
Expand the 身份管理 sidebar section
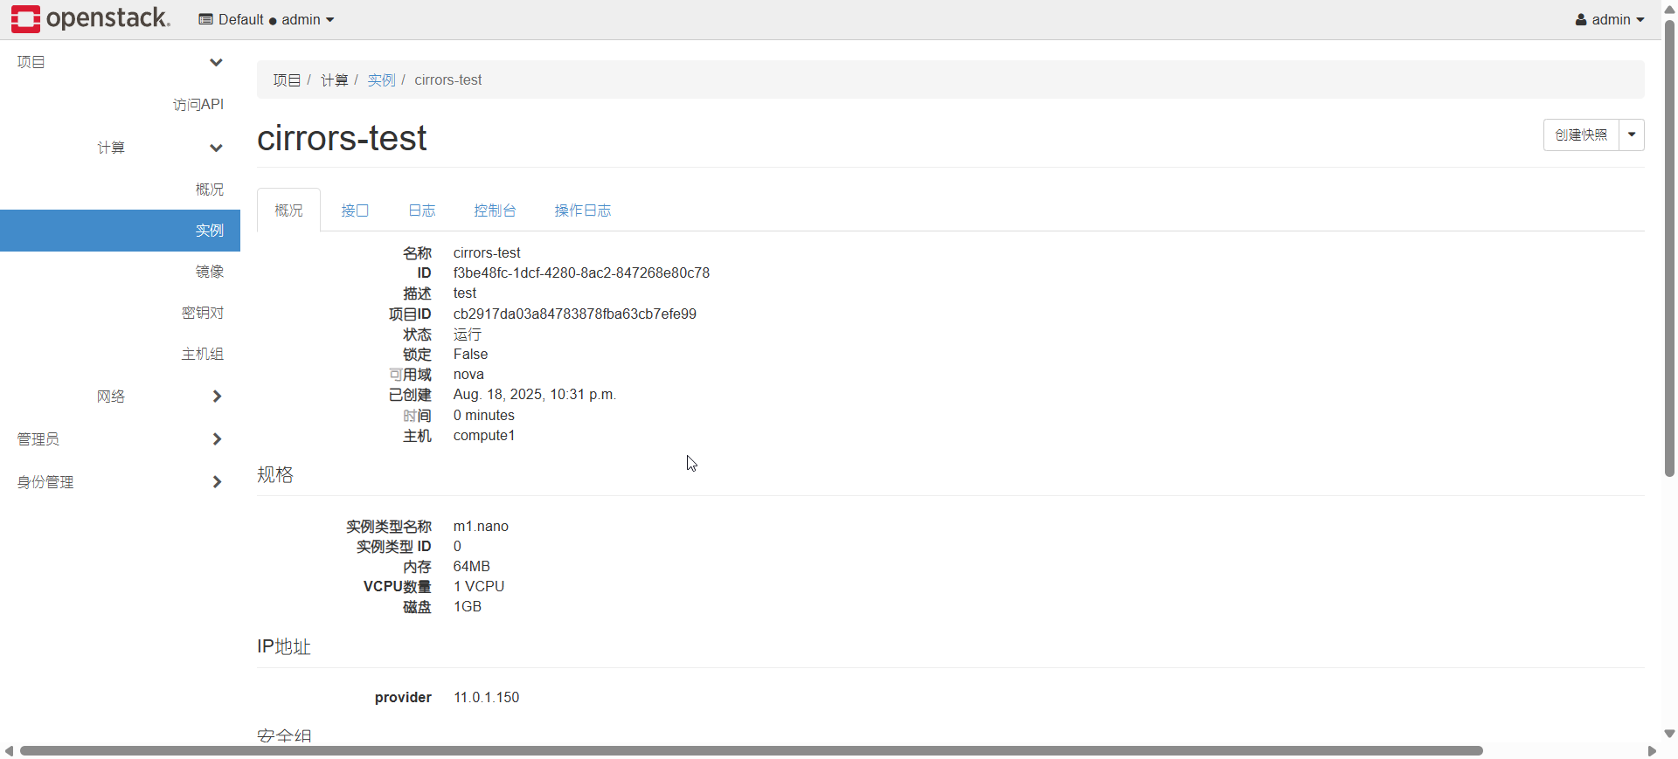pos(120,482)
